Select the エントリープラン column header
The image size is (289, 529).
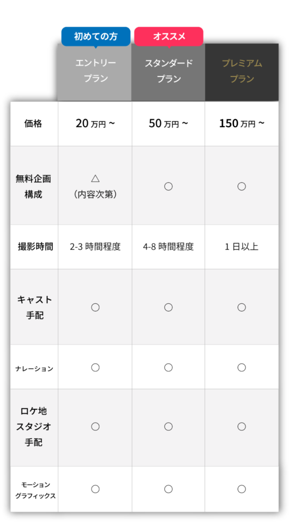(x=95, y=72)
